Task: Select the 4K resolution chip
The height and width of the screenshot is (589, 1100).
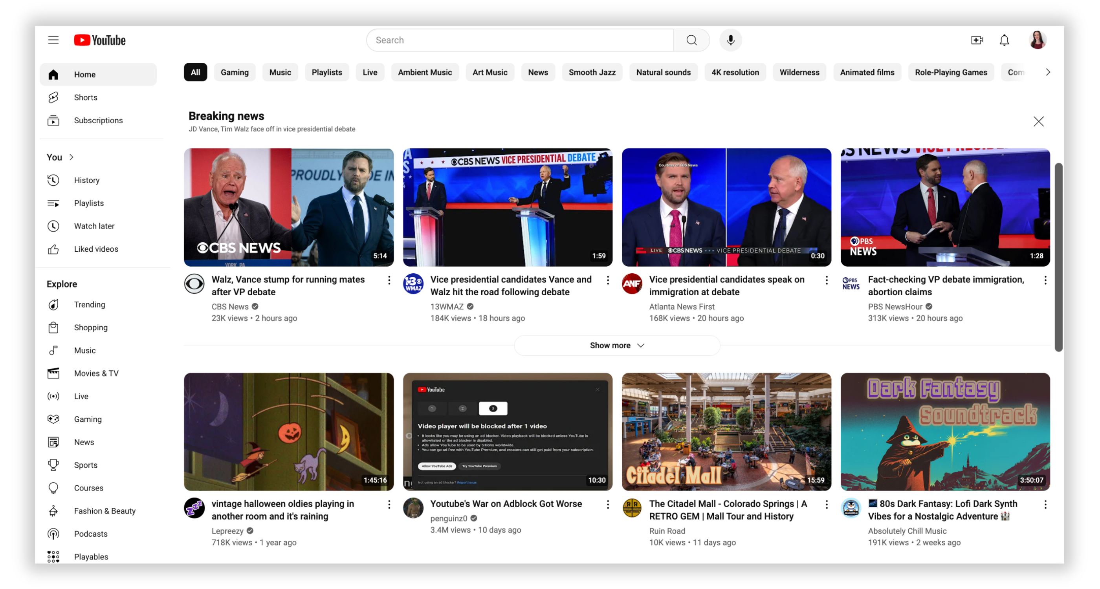Action: coord(735,72)
